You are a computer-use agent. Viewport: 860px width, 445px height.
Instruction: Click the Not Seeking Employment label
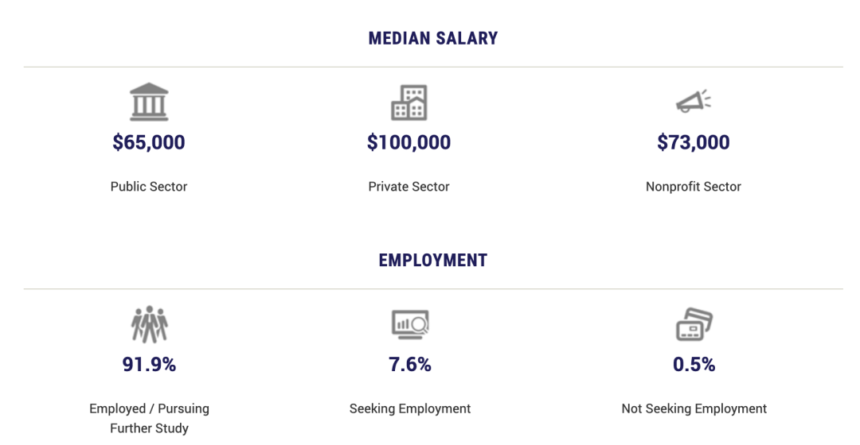click(x=694, y=409)
